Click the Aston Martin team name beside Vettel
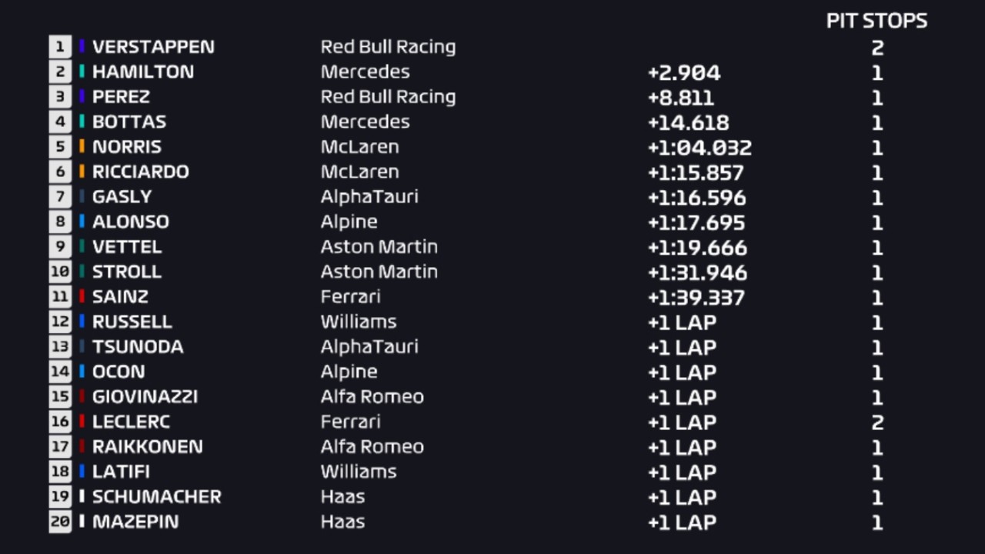Viewport: 985px width, 554px height. pyautogui.click(x=379, y=246)
